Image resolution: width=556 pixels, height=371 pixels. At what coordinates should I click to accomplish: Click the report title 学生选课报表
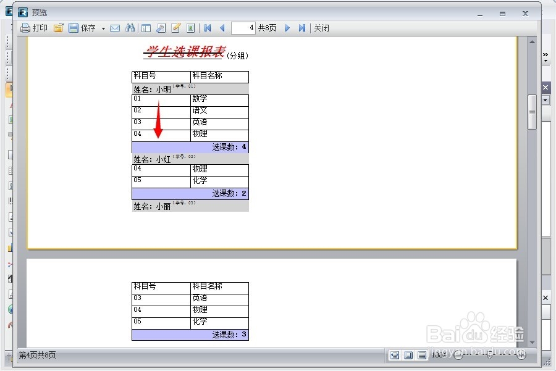pos(185,52)
